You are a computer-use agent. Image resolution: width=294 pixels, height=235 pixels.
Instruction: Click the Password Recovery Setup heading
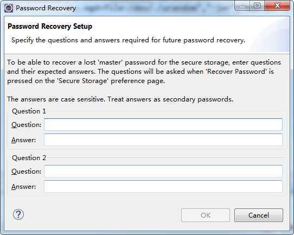click(x=50, y=26)
